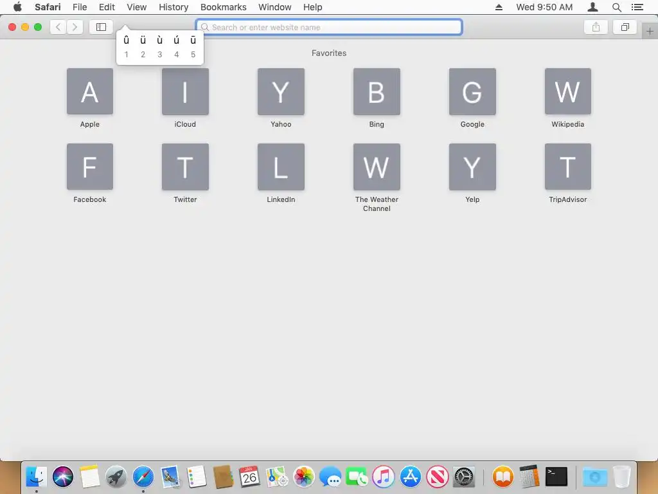Add a new tab with the plus button
Screen dimensions: 658x494
pyautogui.click(x=650, y=32)
